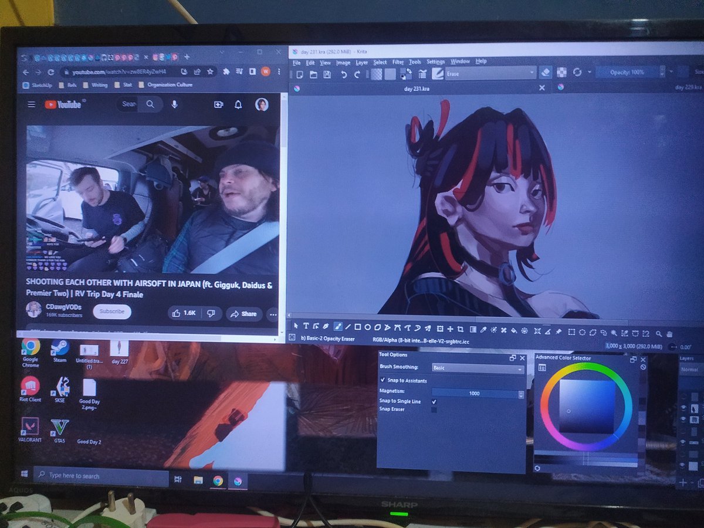Enable the Snap Eraser checkbox
Viewport: 704px width, 528px height.
pos(434,409)
